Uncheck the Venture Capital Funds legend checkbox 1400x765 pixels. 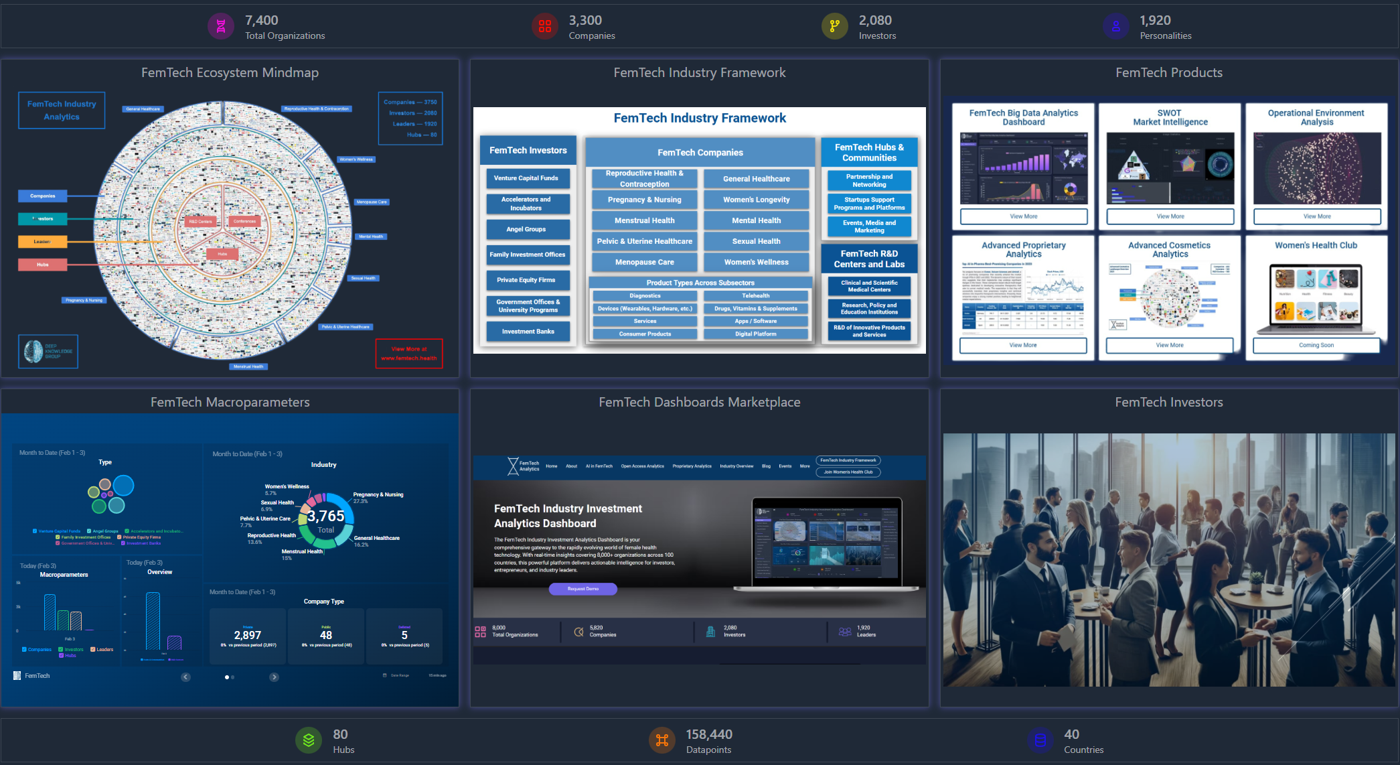click(35, 531)
